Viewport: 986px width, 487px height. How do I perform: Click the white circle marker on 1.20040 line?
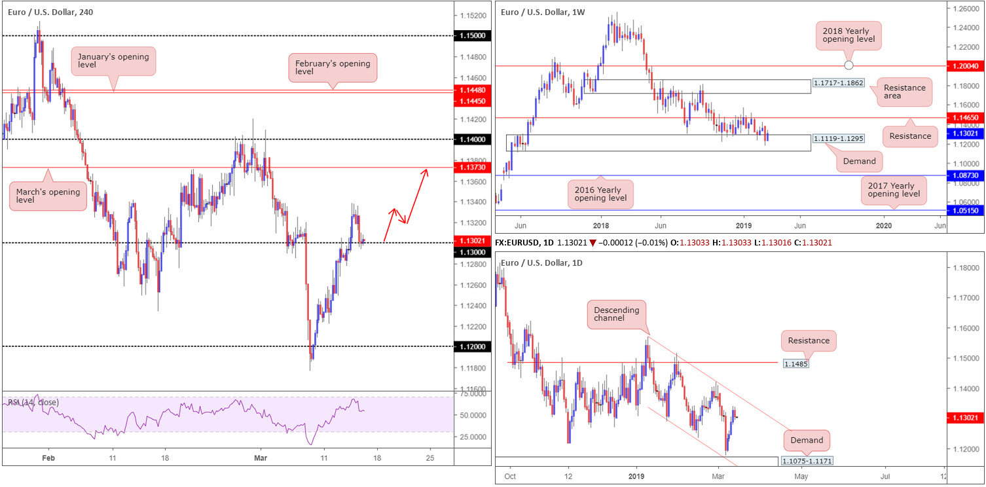[x=849, y=65]
